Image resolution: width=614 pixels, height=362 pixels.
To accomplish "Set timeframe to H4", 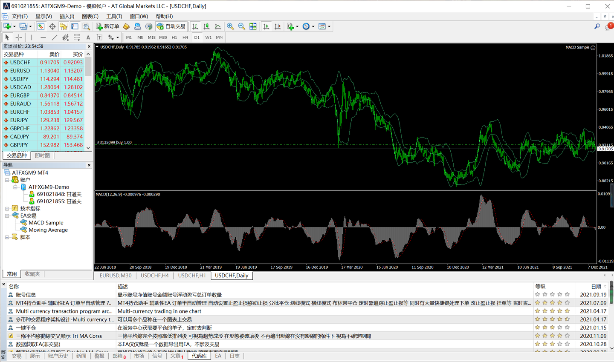I will tap(185, 37).
